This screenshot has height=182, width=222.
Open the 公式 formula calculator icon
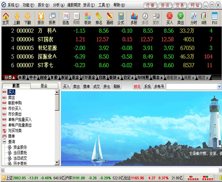pyautogui.click(x=121, y=18)
